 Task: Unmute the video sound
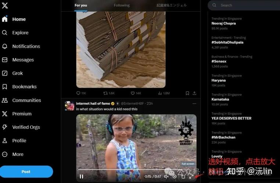166,176
